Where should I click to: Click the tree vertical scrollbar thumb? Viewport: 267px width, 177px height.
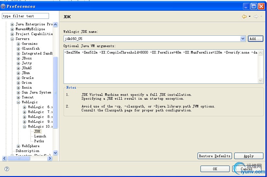[55, 93]
